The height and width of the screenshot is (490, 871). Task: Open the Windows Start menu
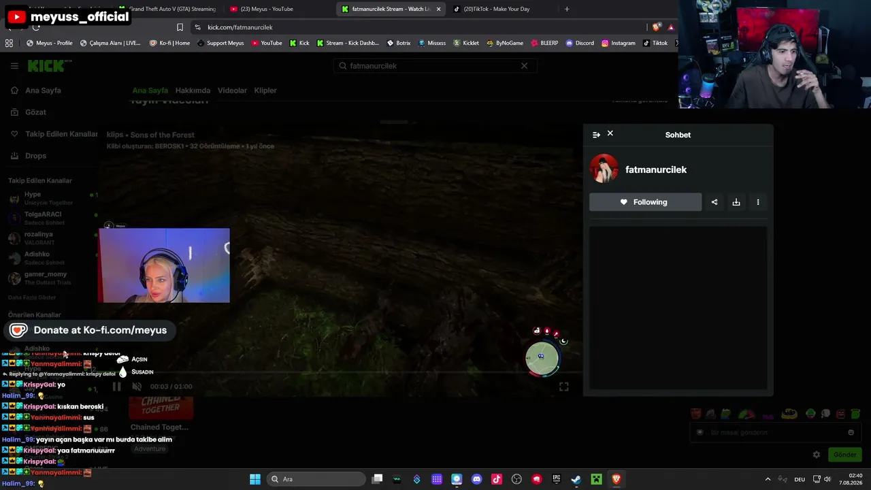pos(255,479)
